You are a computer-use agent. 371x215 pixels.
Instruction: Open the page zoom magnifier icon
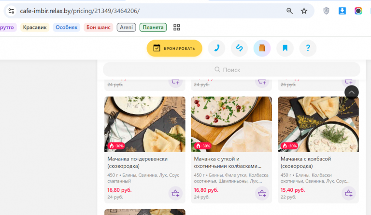[290, 11]
